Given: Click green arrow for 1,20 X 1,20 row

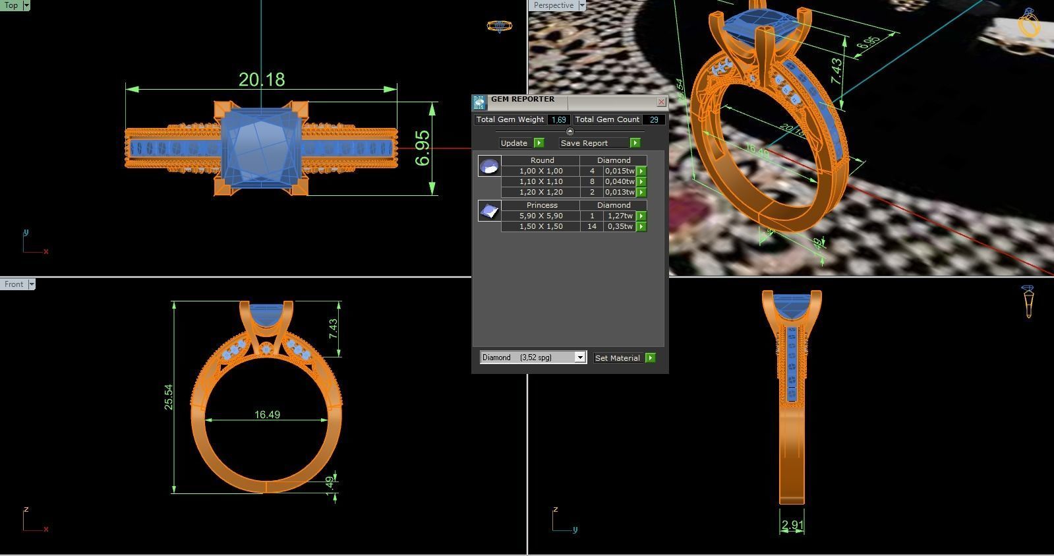Looking at the screenshot, I should point(641,192).
